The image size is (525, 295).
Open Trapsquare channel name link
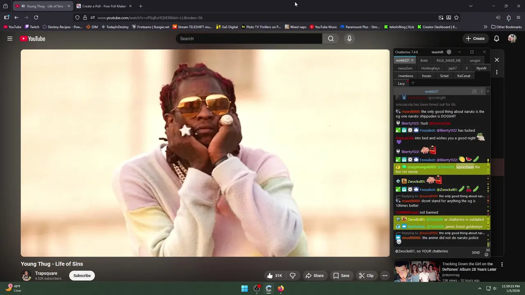46,273
